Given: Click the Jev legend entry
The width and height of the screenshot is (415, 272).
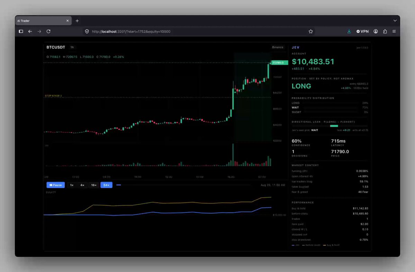Looking at the screenshot, I should [295, 245].
